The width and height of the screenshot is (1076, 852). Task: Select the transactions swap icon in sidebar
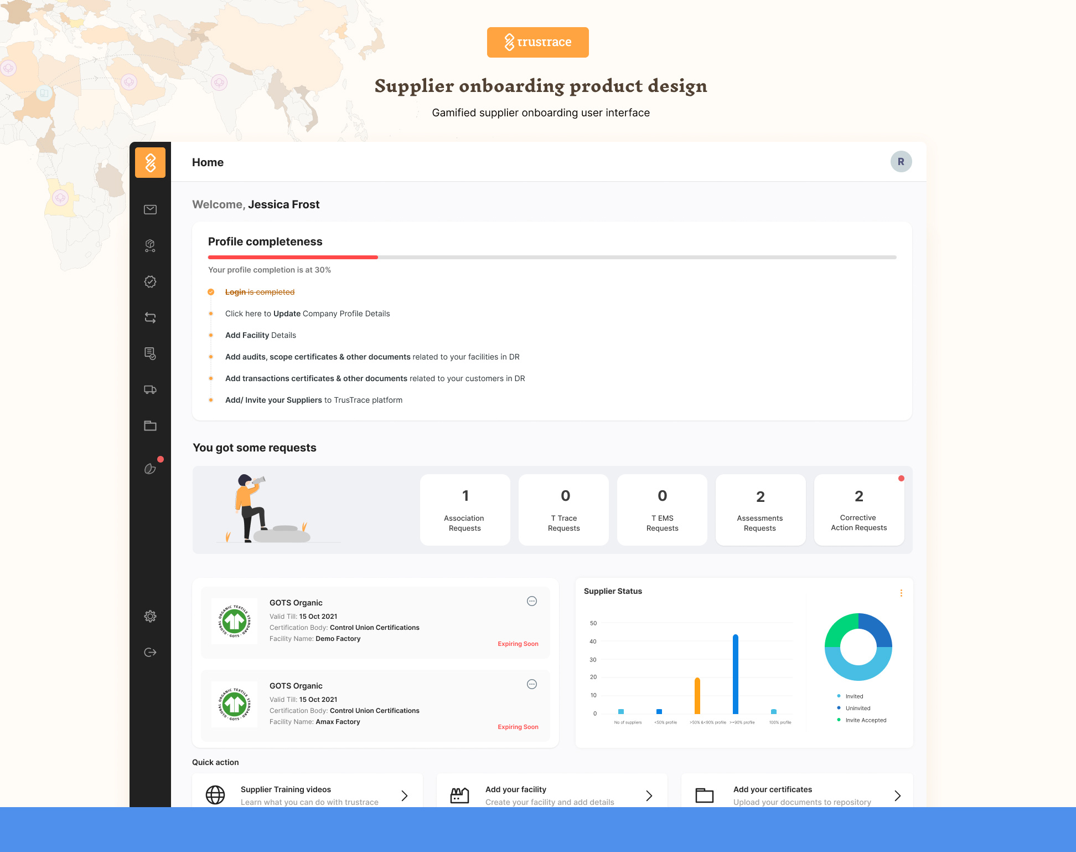pyautogui.click(x=150, y=317)
